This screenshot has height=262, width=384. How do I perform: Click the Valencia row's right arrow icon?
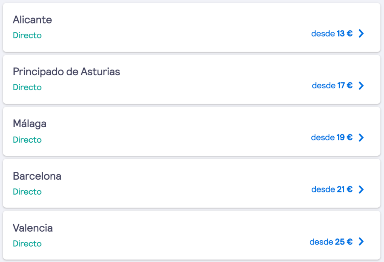[x=361, y=241]
